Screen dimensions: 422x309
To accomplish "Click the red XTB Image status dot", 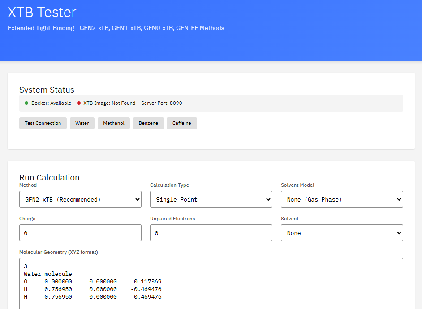I will (x=79, y=103).
